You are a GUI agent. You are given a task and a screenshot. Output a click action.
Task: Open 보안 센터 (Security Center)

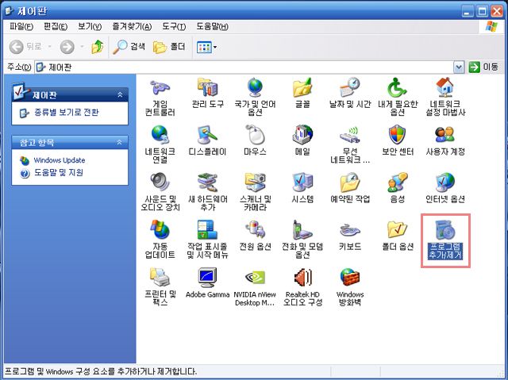pos(398,140)
